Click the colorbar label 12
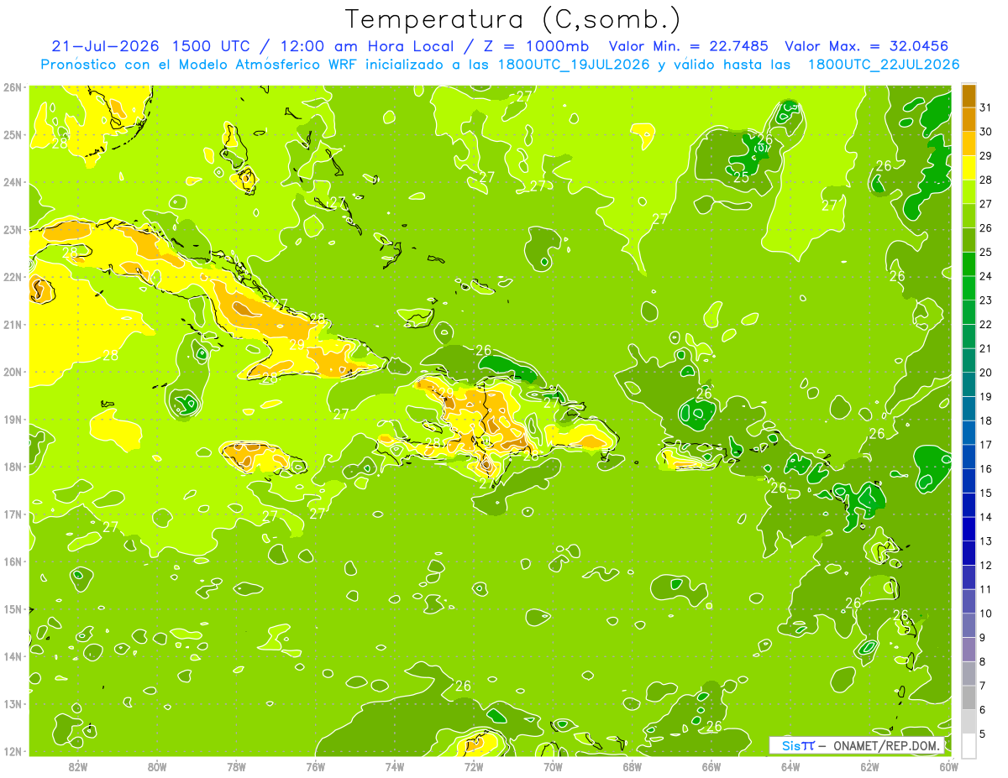Viewport: 1008px width, 778px height. (x=986, y=565)
